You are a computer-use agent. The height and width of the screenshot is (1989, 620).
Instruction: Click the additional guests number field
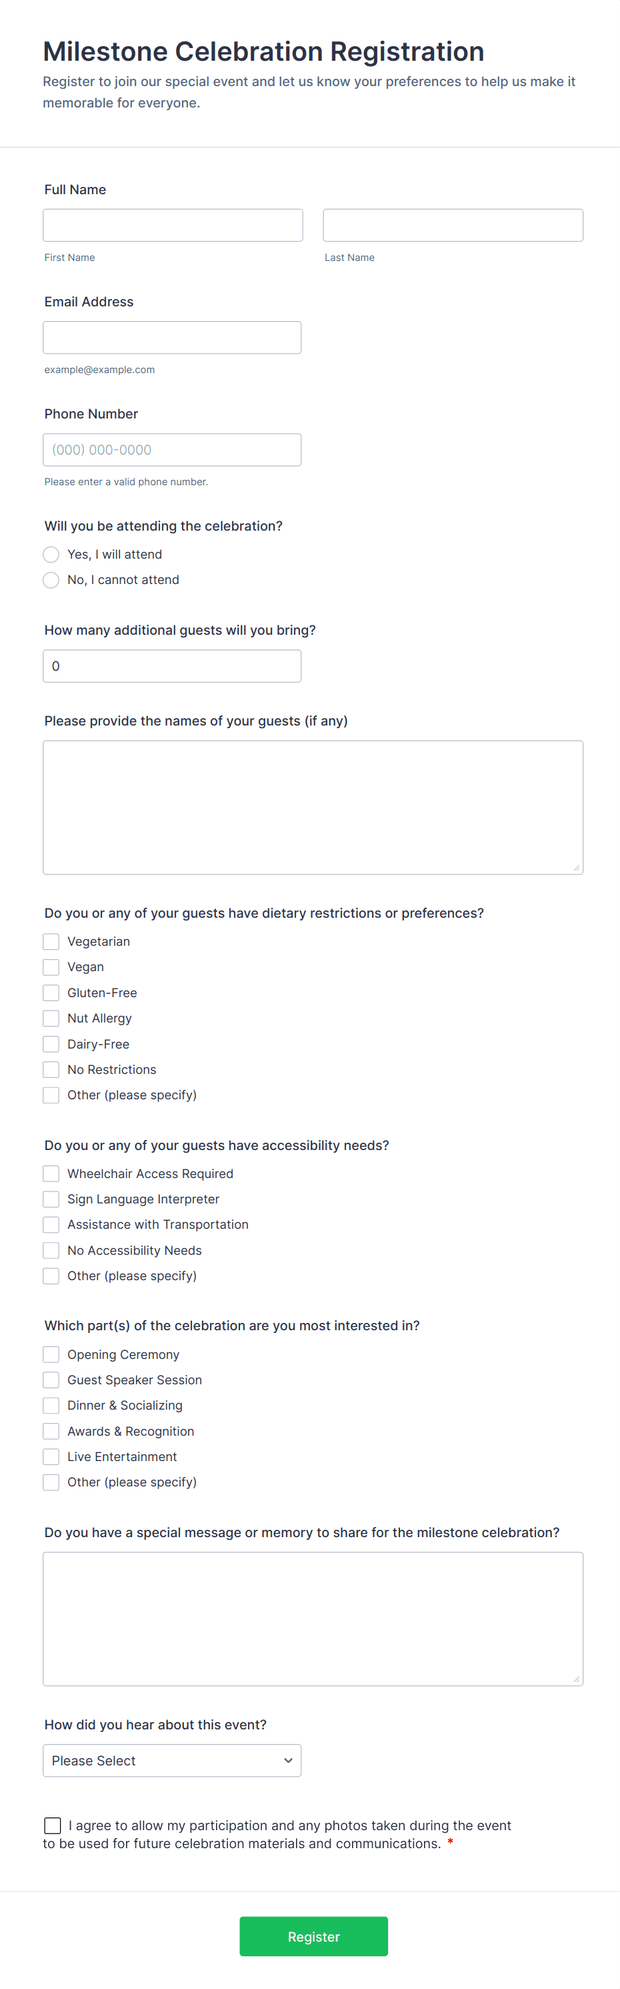[x=171, y=665]
